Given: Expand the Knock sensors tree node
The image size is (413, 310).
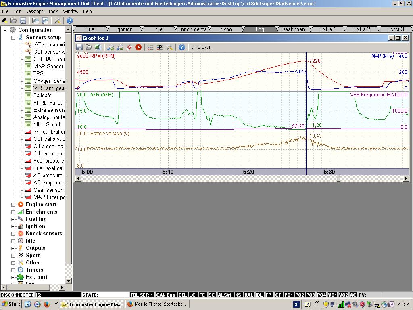Looking at the screenshot, I should pos(13,234).
